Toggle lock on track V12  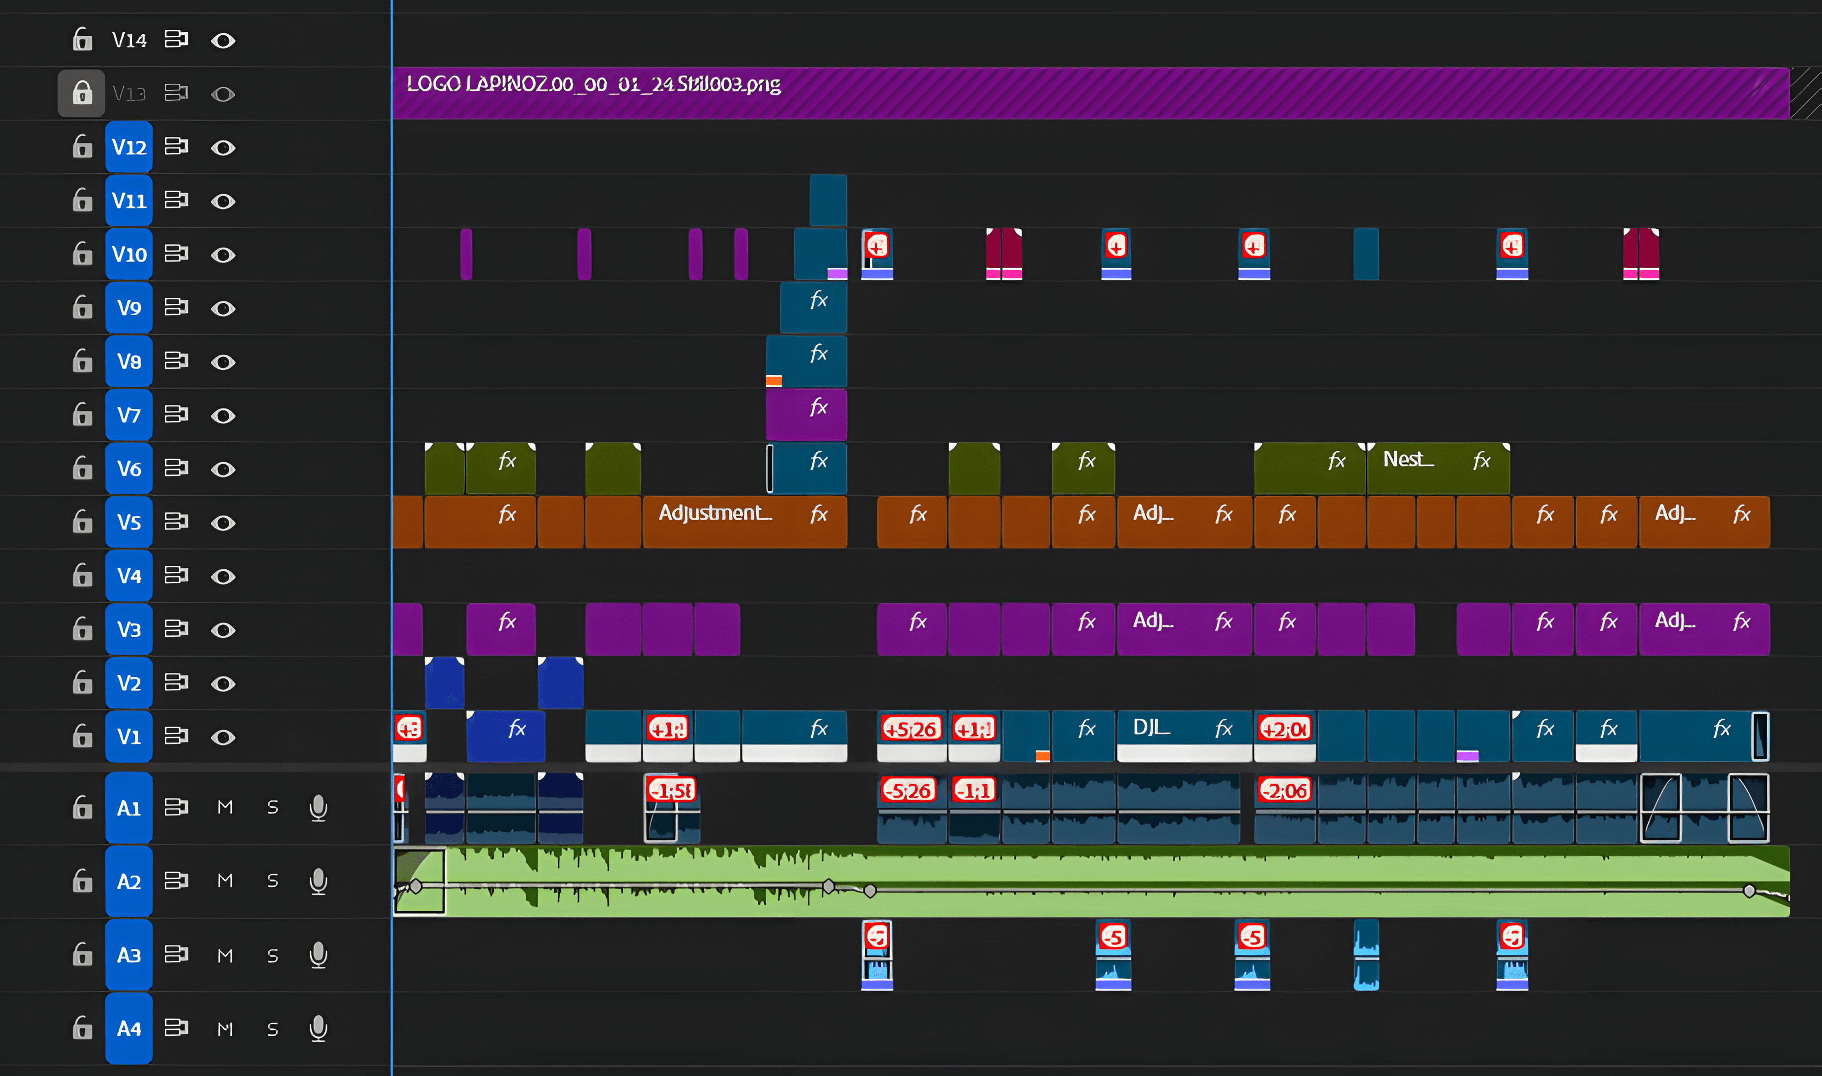(82, 146)
